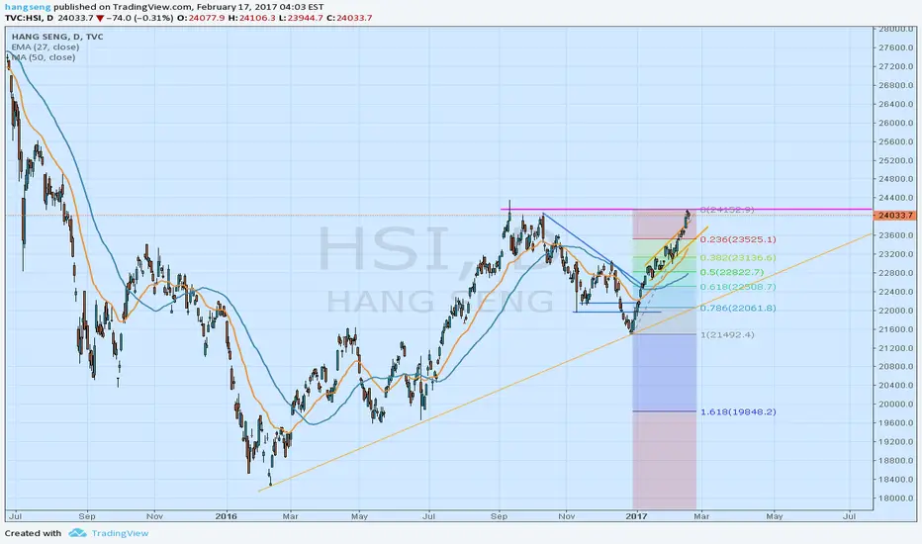
Task: Click the 0.382(23136.6) Fibonacci level label
Action: coord(738,257)
